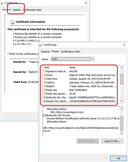Click the Public key parameters field icon
The width and height of the screenshot is (128, 162).
click(45, 94)
